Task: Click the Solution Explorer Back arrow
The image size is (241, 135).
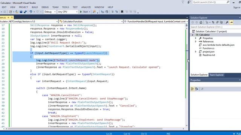Action: click(x=192, y=22)
